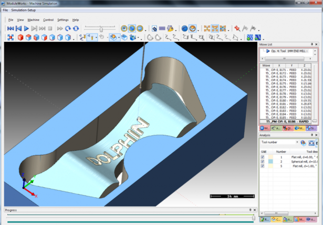Screen dimensions: 323x225
Task: Disable the checkbox for tool number 5
Action: 263,166
